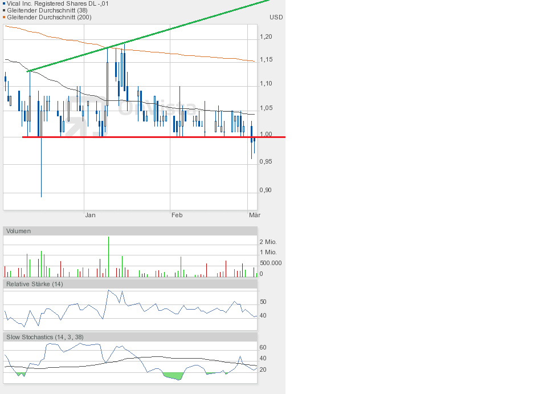Click the Jan label on the time axis
Viewport: 547px width, 394px height.
pos(90,215)
